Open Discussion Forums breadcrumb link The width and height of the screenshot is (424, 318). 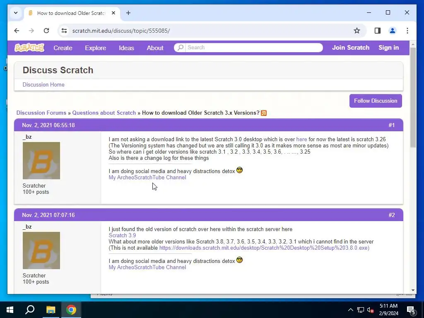[41, 113]
